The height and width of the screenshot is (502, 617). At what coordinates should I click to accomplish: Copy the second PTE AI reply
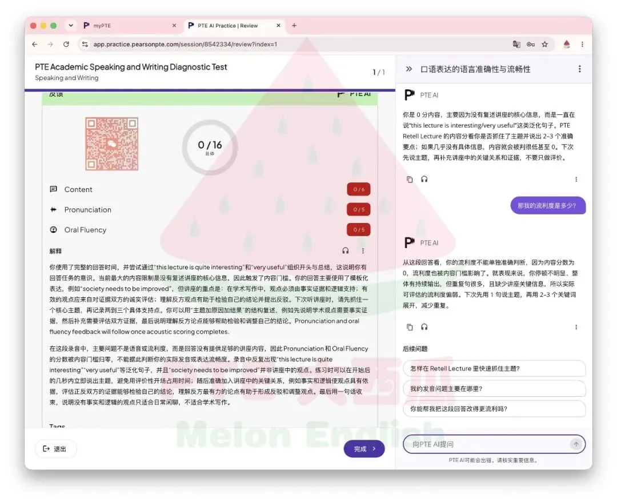(x=410, y=327)
